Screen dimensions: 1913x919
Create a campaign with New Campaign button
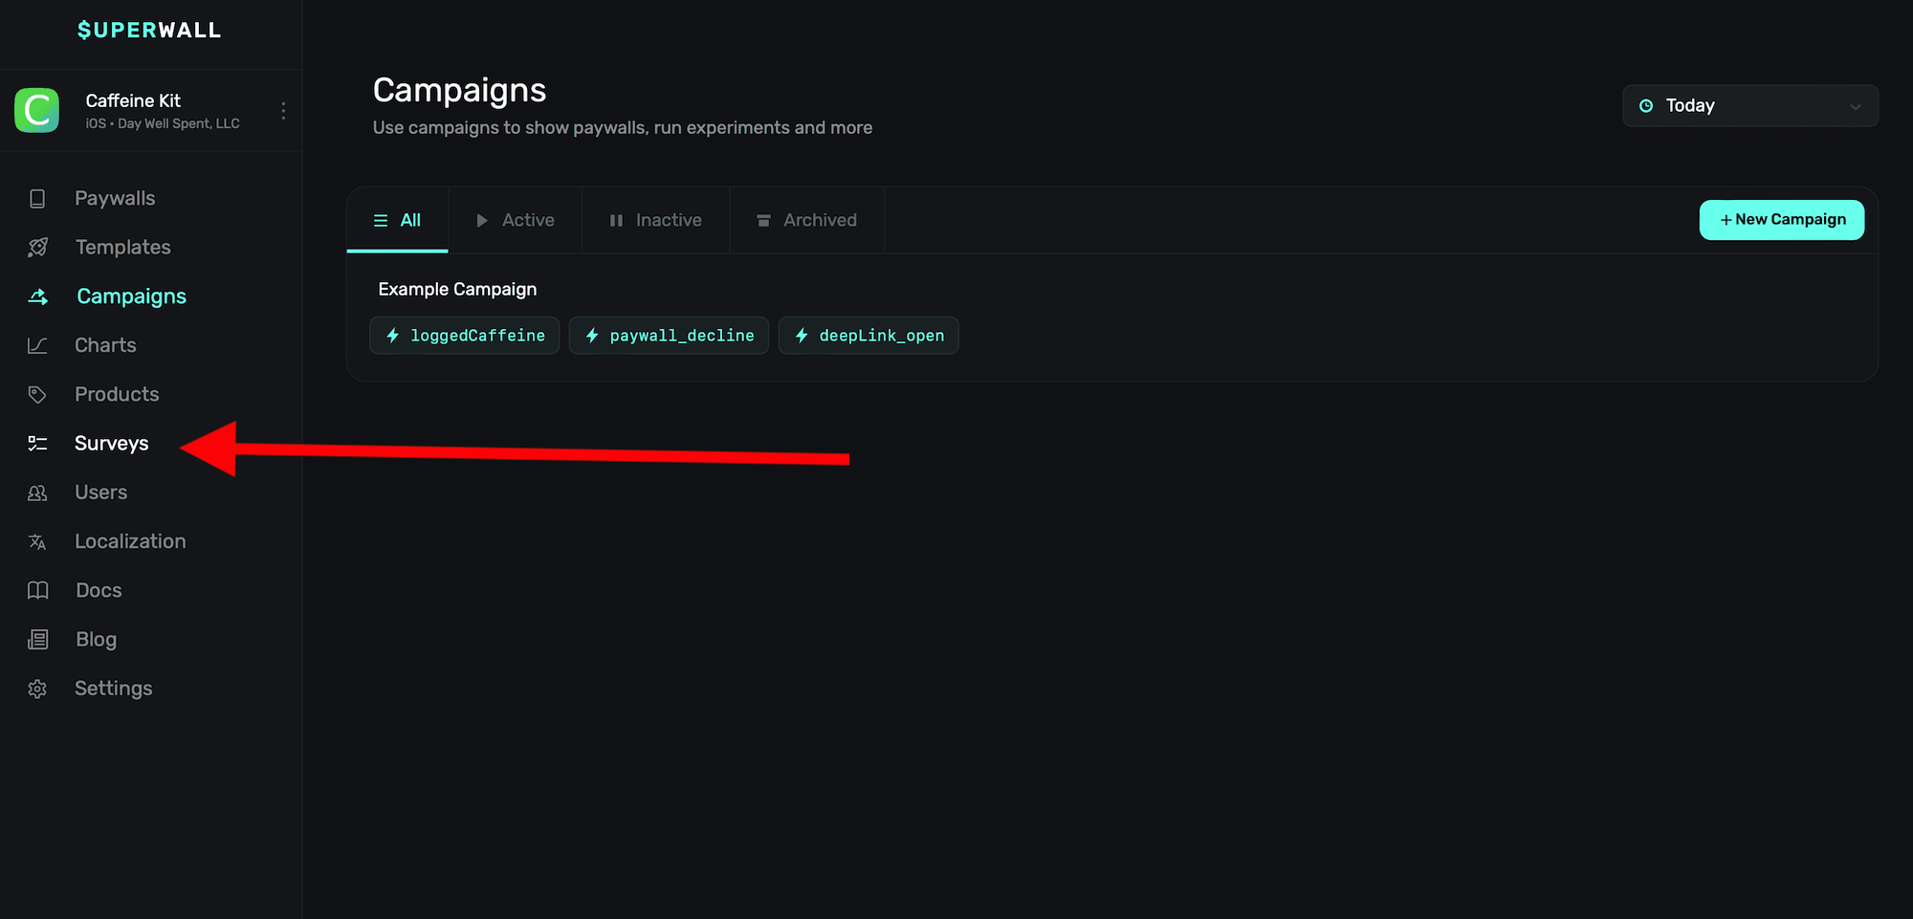click(1781, 220)
